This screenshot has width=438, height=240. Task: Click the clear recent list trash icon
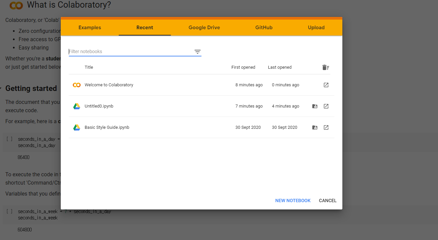point(326,67)
